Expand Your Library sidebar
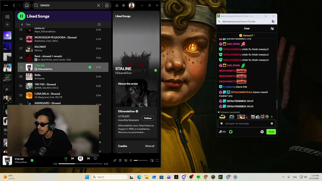Image resolution: width=322 pixels, height=181 pixels. coord(7,17)
